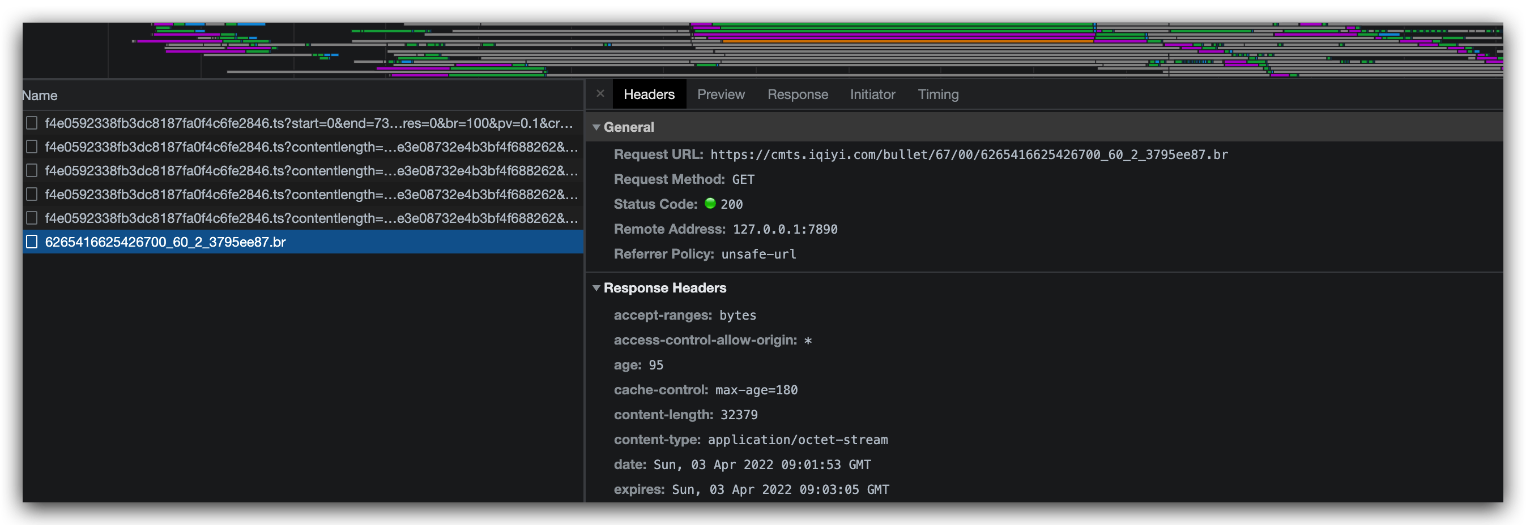Image resolution: width=1526 pixels, height=525 pixels.
Task: Open the Initiator tab
Action: coord(872,94)
